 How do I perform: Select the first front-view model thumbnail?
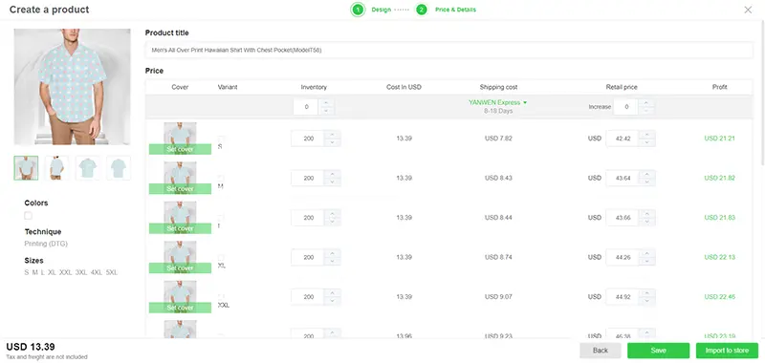[x=26, y=168]
